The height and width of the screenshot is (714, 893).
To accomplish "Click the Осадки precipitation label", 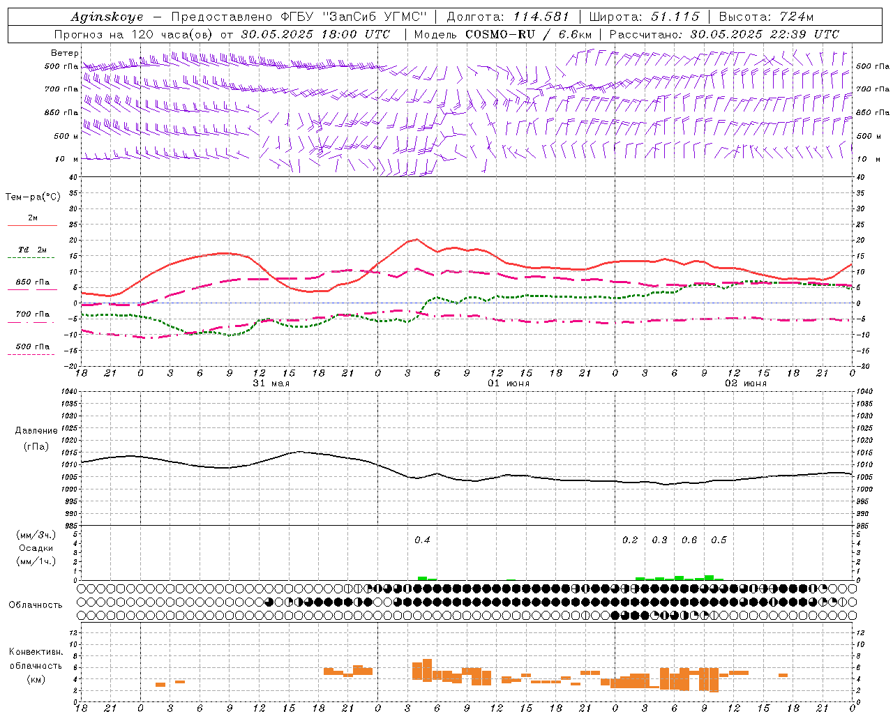I will click(36, 548).
